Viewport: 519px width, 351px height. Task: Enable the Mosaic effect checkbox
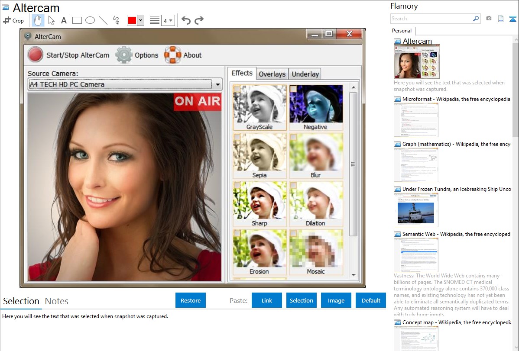[293, 234]
